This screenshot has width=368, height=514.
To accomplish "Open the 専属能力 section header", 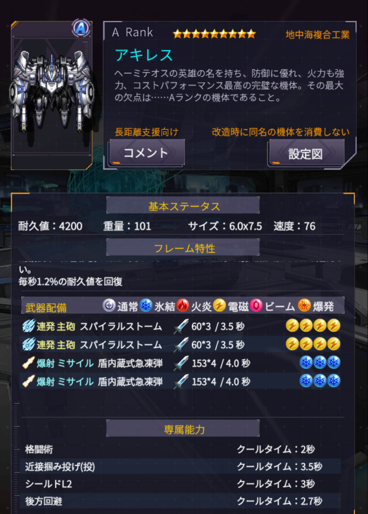I will coord(183,429).
